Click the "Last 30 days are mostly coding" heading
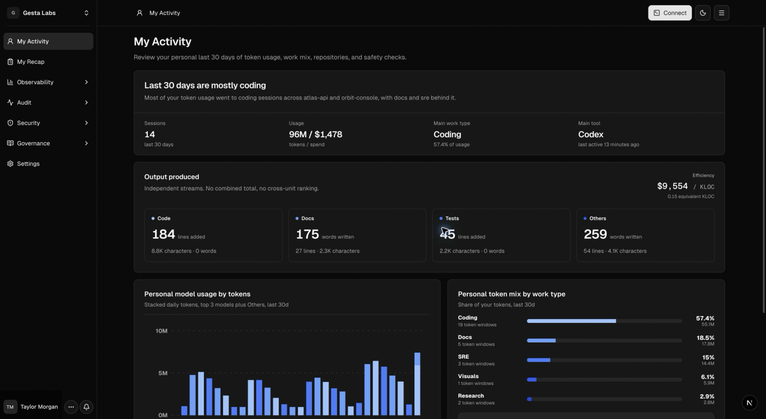Viewport: 766px width, 419px height. [205, 85]
